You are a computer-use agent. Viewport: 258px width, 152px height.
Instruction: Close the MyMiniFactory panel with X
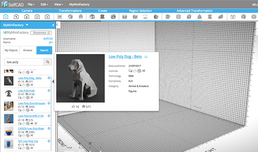point(53,25)
